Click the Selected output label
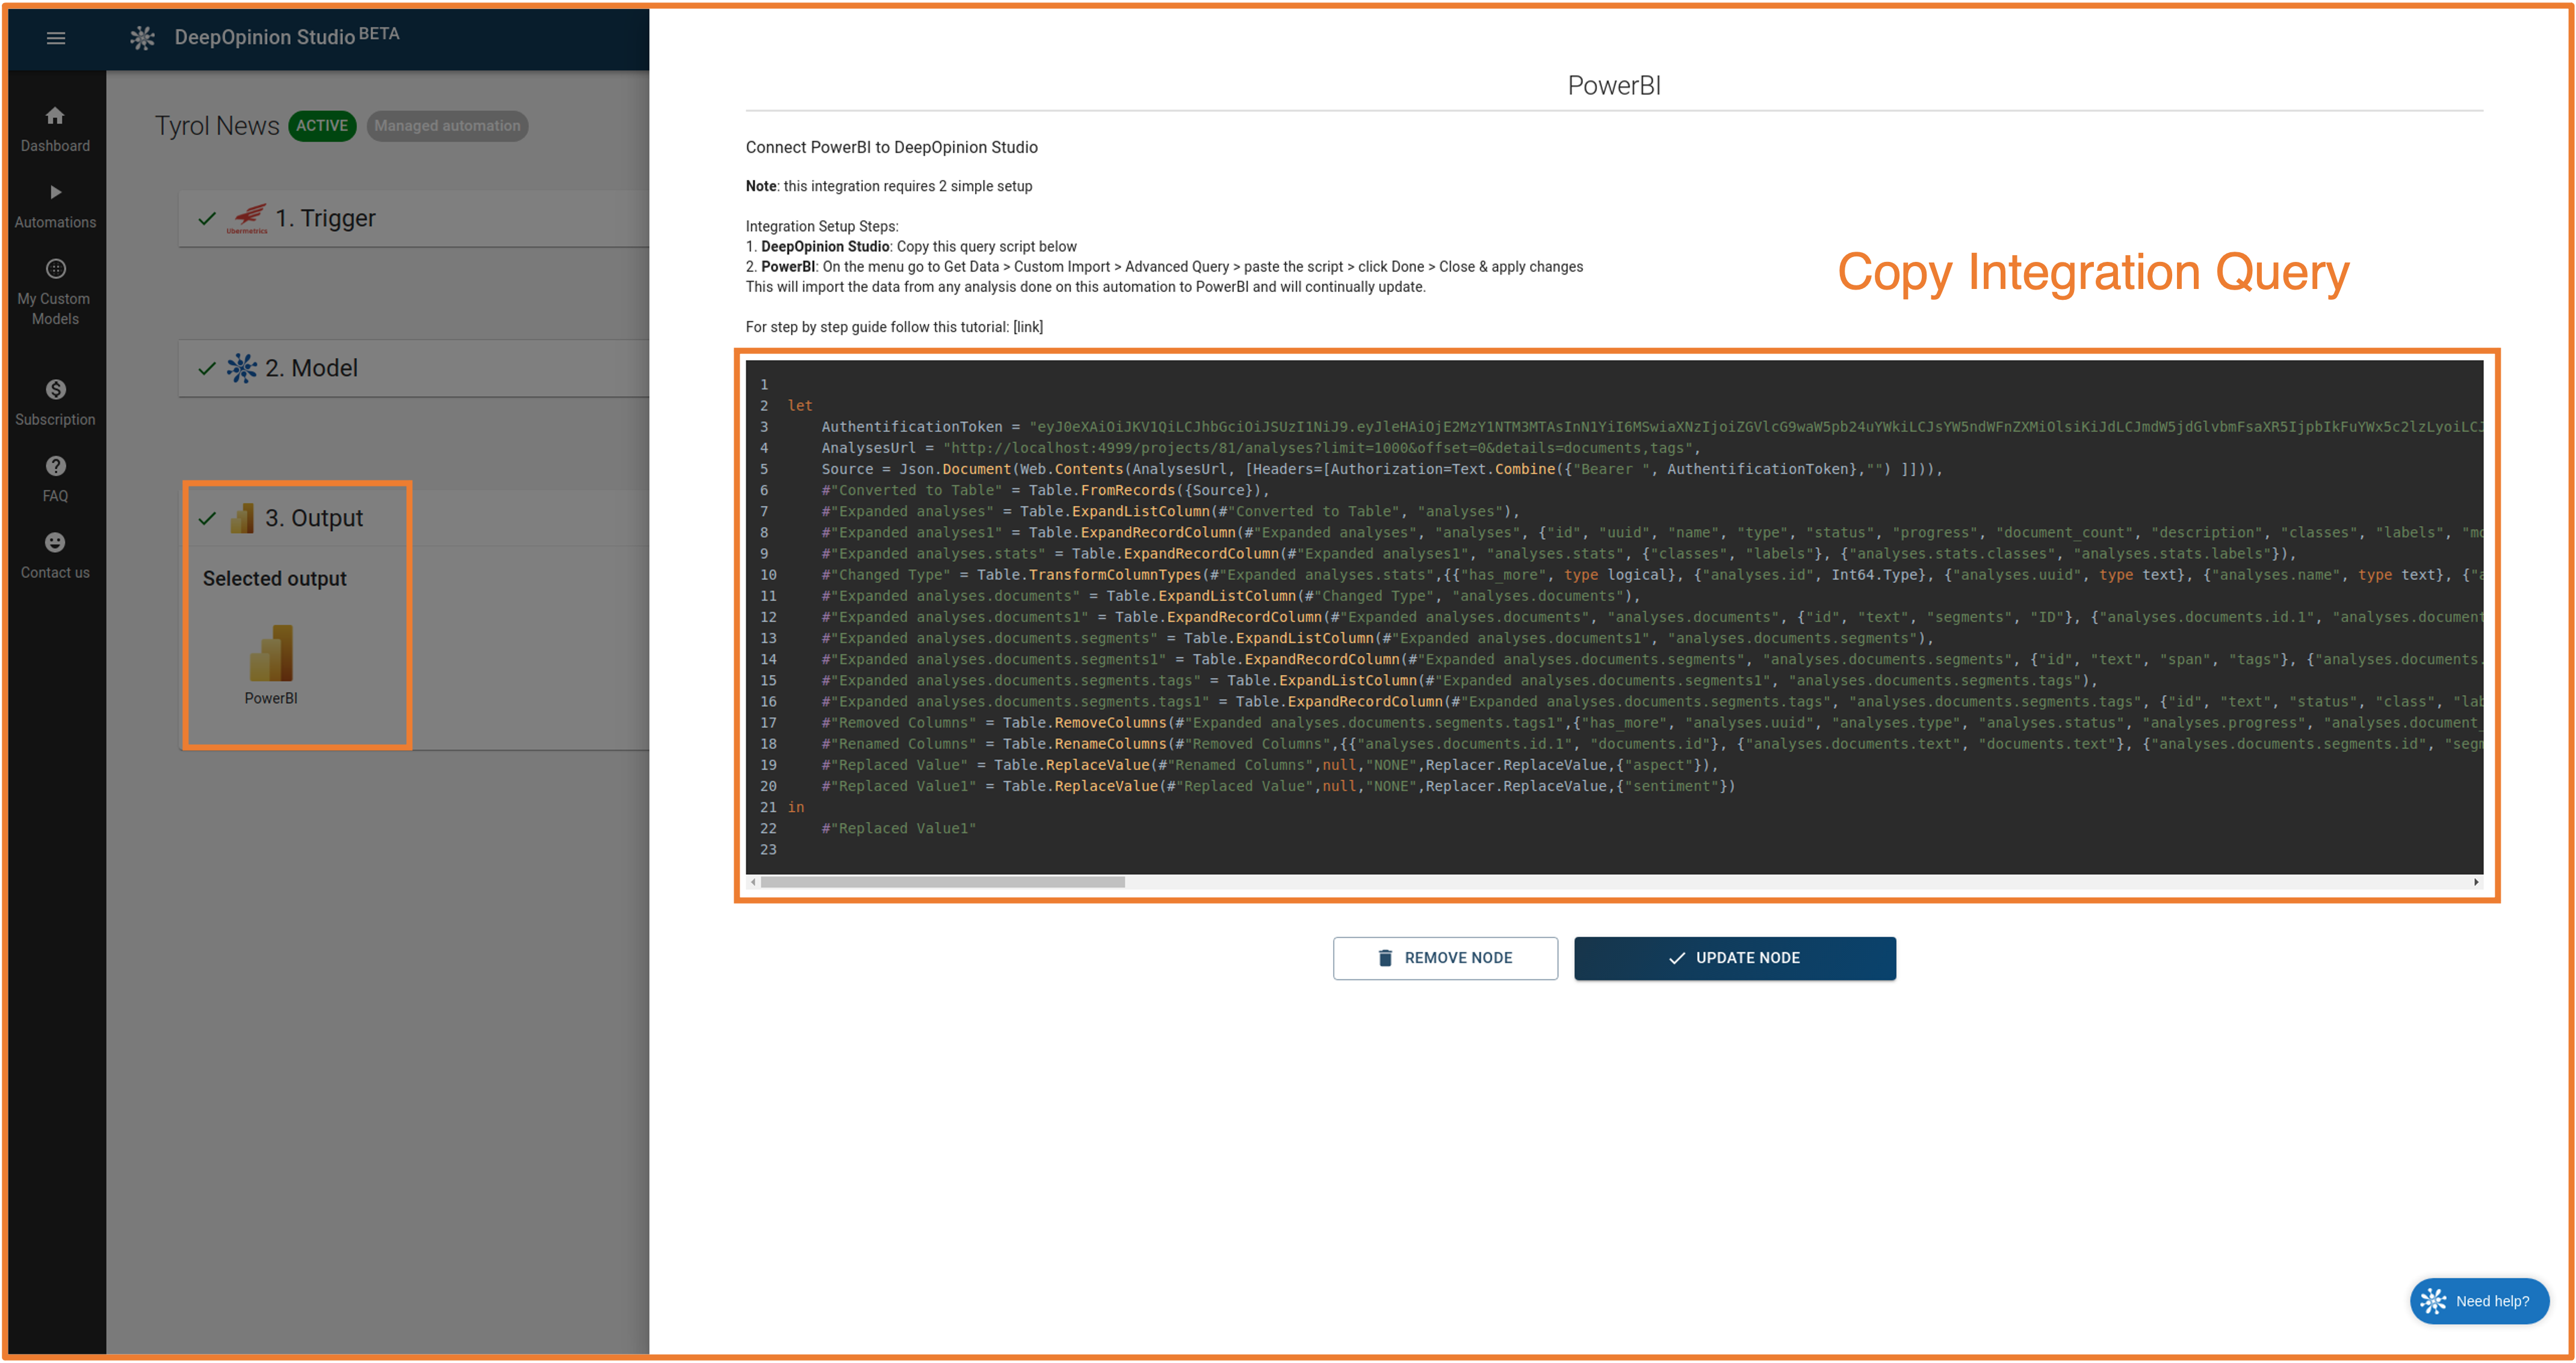Viewport: 2576px width, 1363px height. pos(275,579)
